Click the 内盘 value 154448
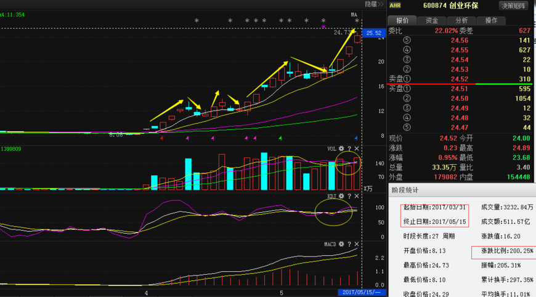 [519, 177]
